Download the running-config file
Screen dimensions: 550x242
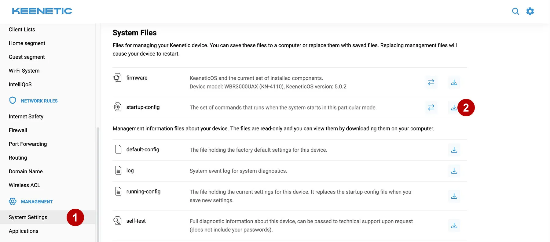[454, 196]
